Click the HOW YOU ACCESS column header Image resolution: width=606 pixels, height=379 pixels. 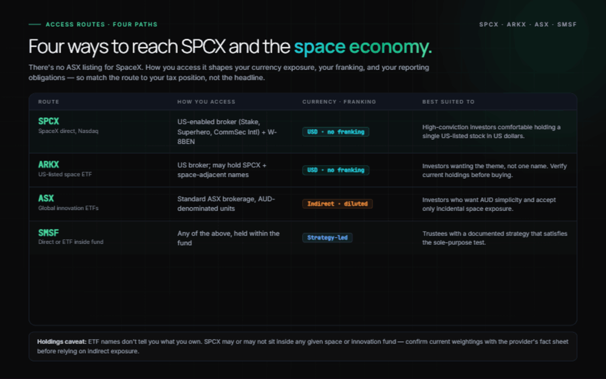point(206,102)
